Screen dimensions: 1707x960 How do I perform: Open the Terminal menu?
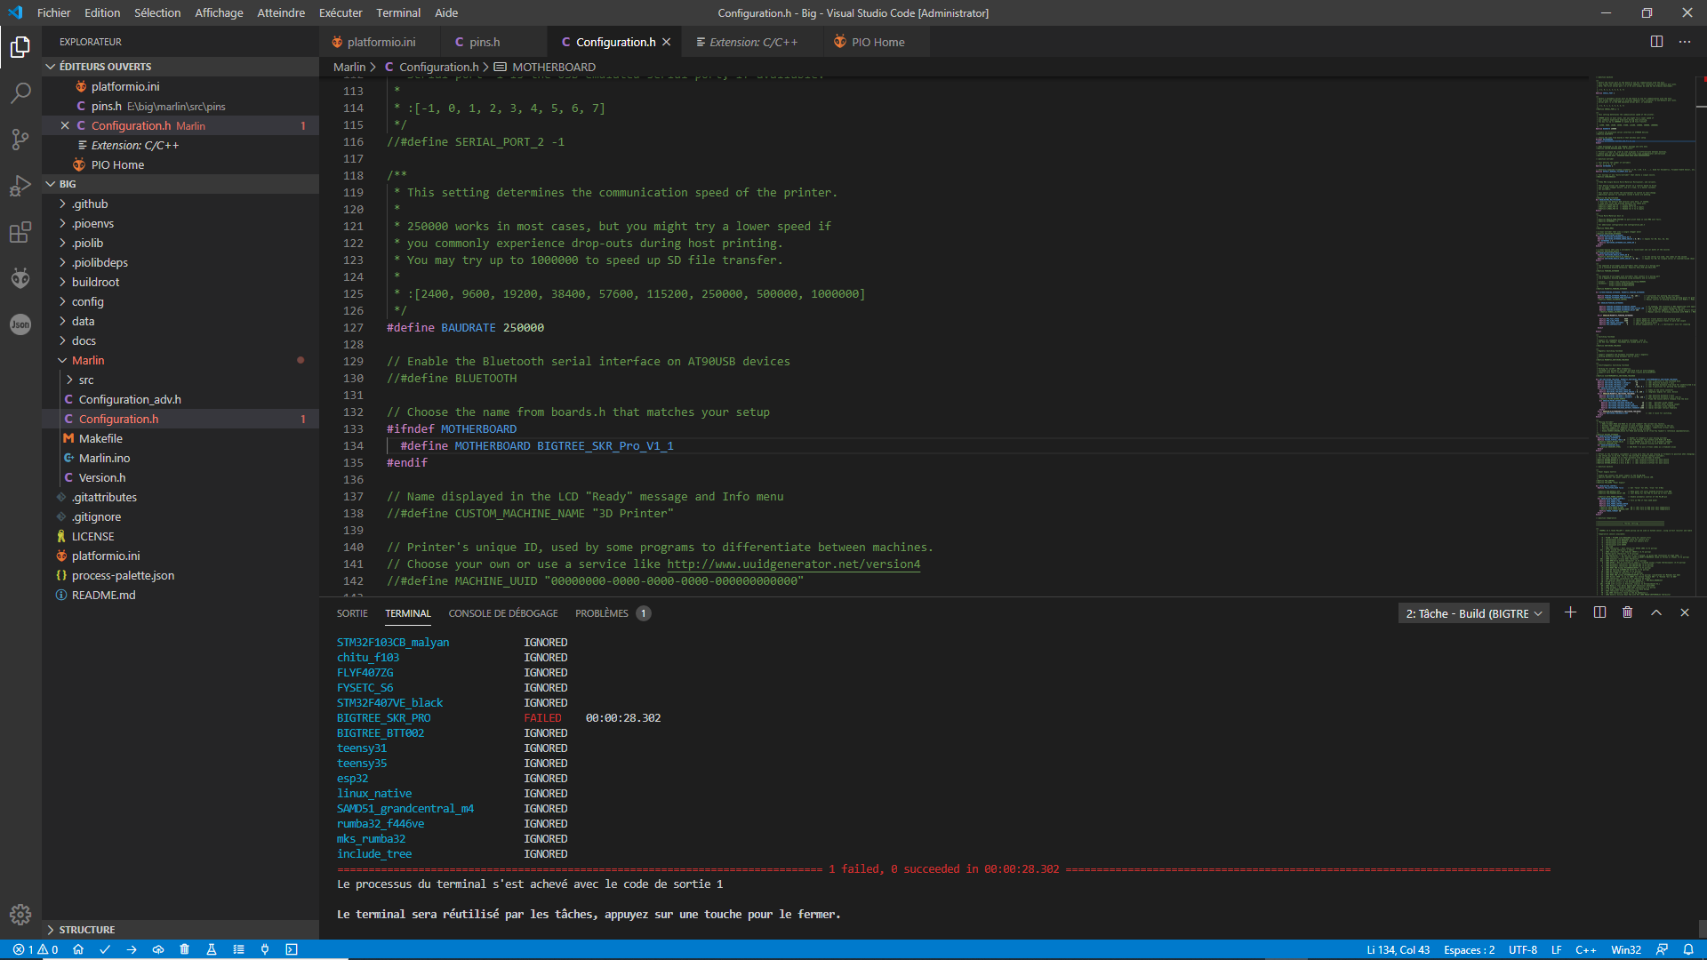(397, 12)
